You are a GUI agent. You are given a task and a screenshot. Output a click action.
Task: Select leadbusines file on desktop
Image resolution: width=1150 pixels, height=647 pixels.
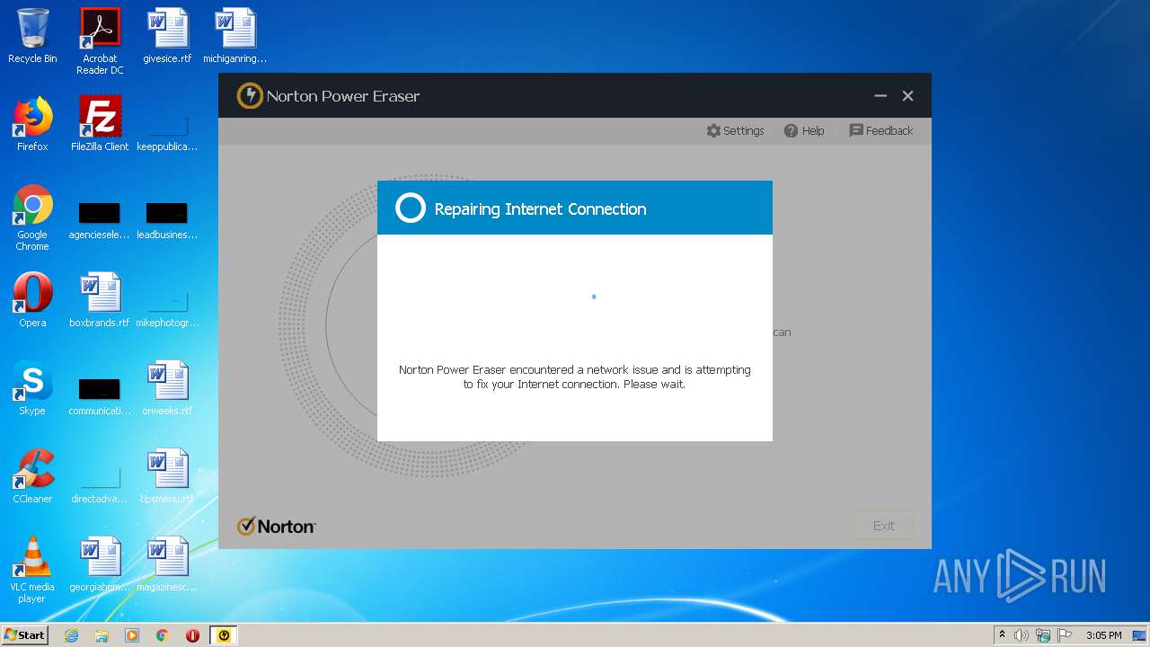click(167, 221)
